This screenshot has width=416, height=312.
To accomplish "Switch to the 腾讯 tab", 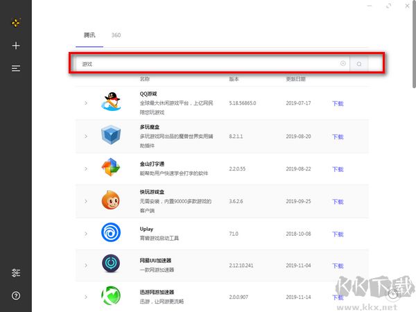I will pos(89,35).
